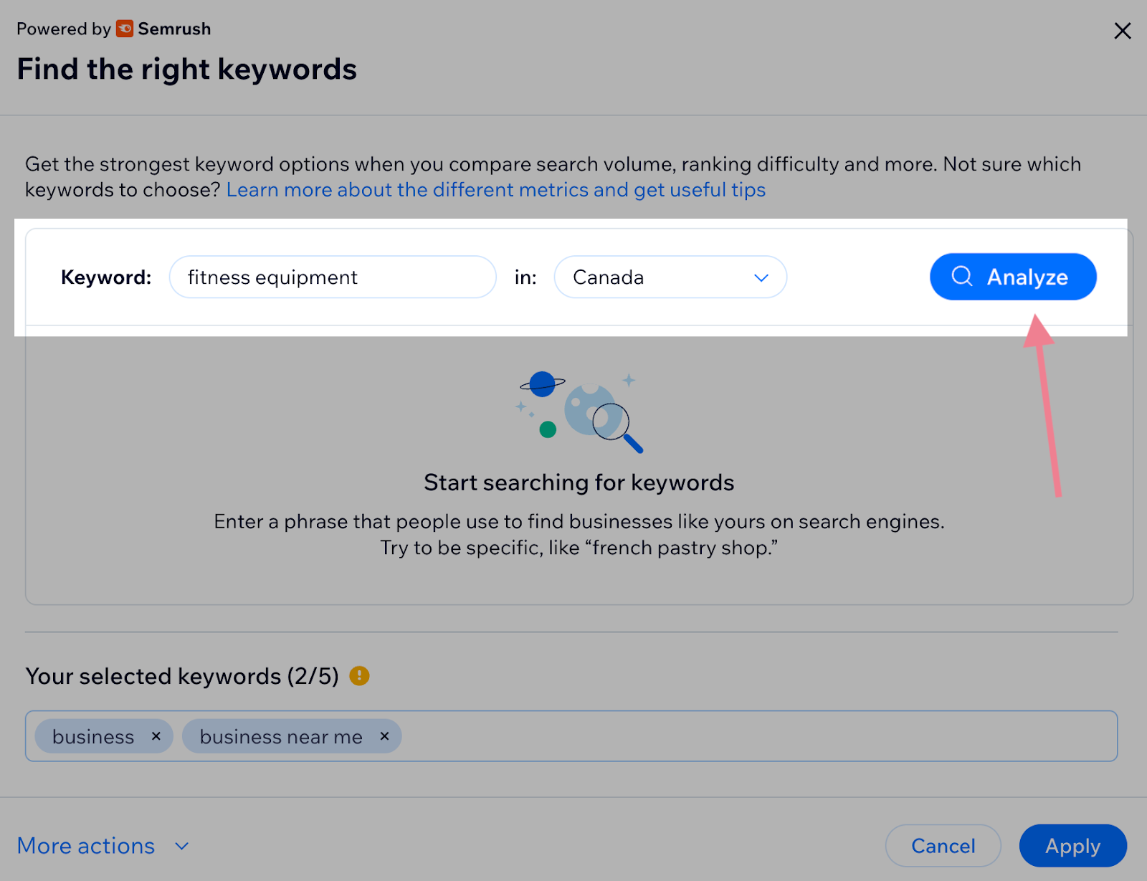Select the 'business' keyword tag label
1147x881 pixels.
pyautogui.click(x=93, y=737)
